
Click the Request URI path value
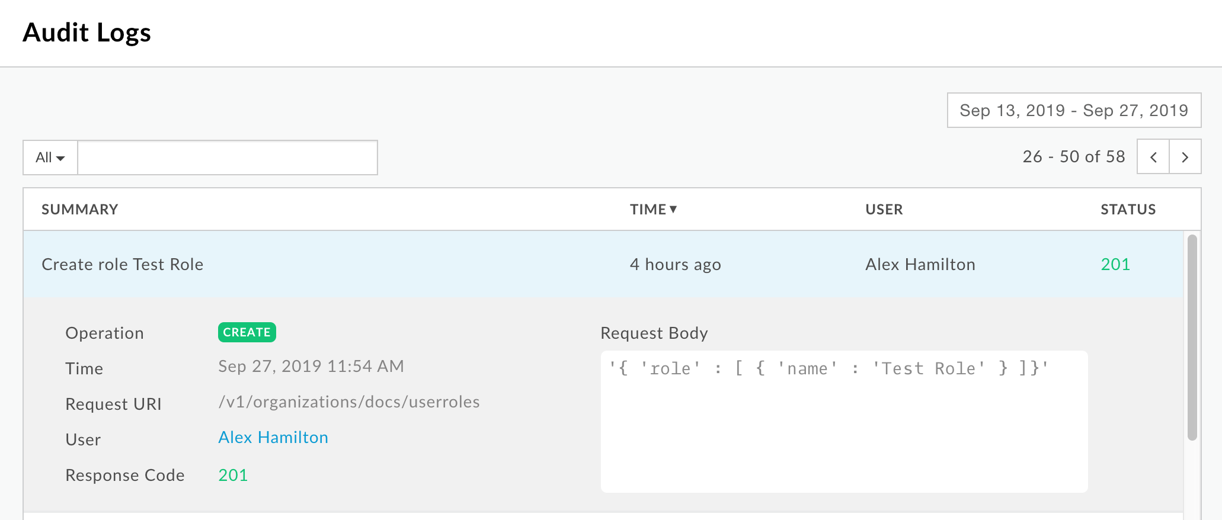point(348,402)
